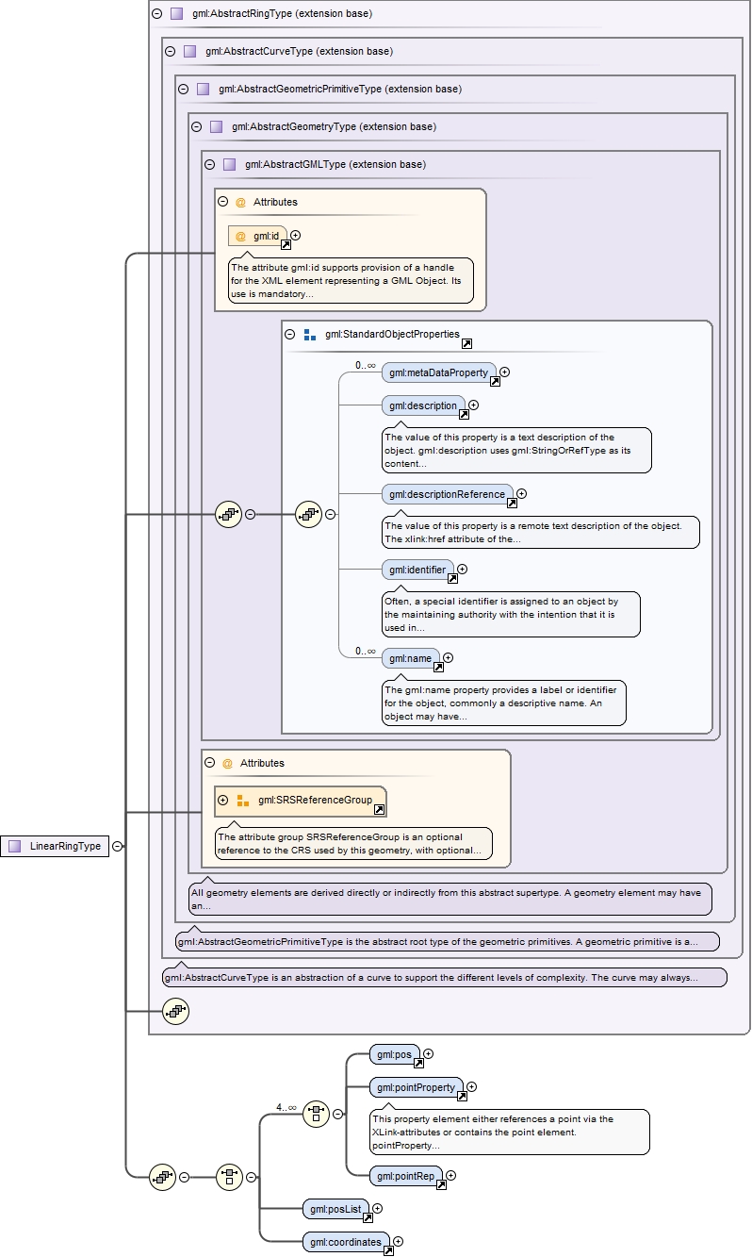Open the gml:posList reference arrow

coord(368,1217)
